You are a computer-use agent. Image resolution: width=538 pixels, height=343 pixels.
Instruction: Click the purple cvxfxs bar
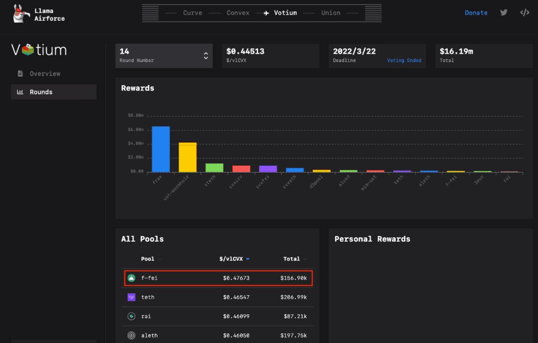(268, 168)
